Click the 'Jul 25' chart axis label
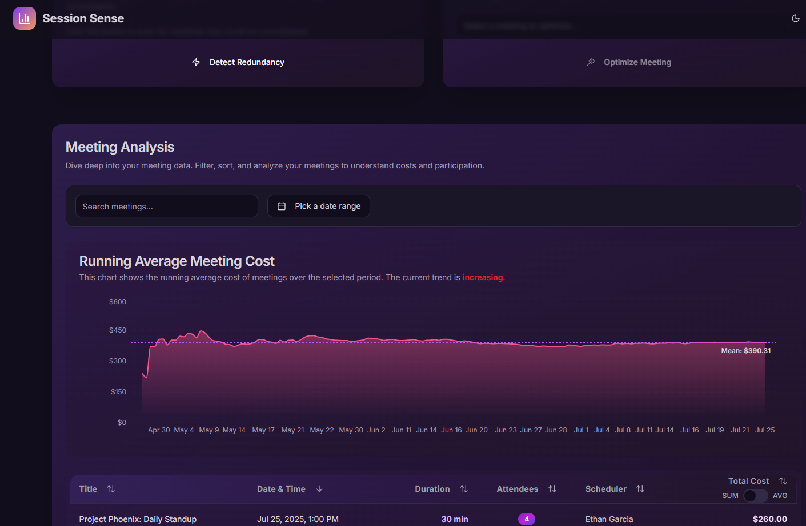This screenshot has width=806, height=526. pyautogui.click(x=765, y=430)
